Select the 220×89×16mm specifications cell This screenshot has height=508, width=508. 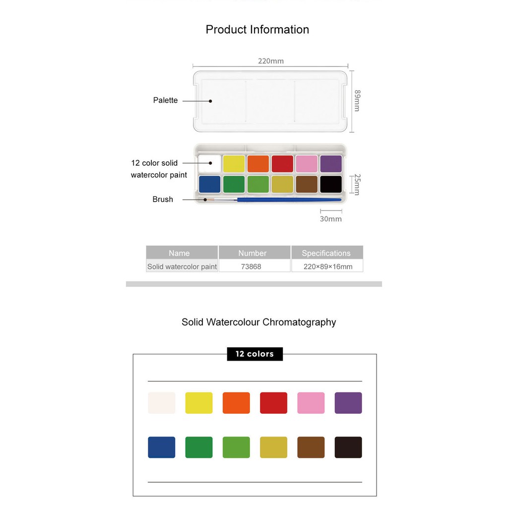click(x=326, y=266)
